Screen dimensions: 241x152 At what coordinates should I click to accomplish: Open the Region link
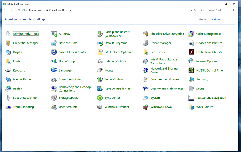click(x=18, y=89)
